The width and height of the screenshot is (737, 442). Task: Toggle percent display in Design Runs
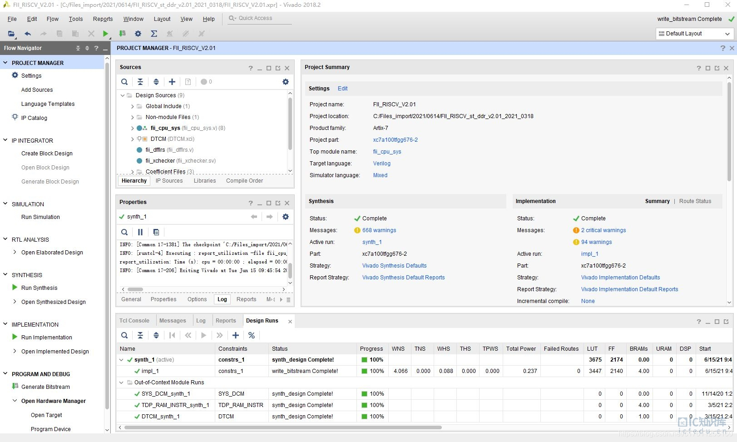pos(252,335)
